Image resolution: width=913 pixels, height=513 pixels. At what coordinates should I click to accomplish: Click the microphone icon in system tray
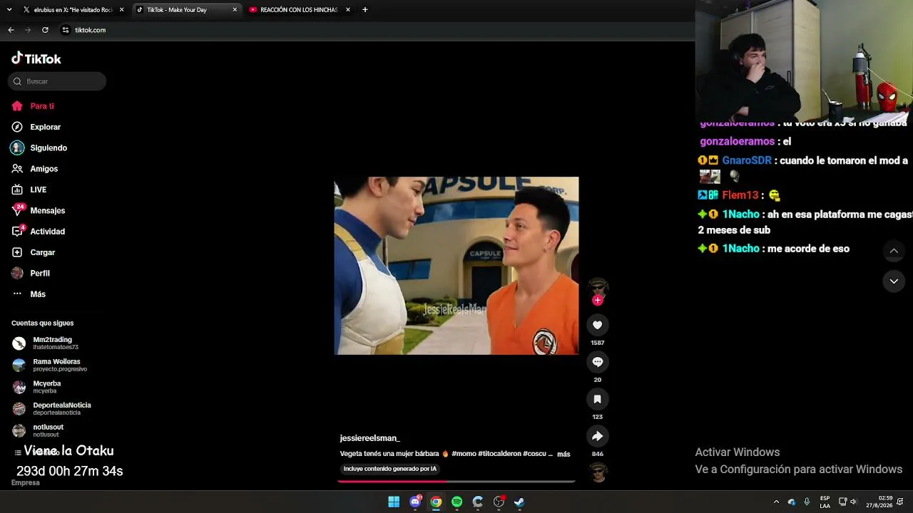807,502
